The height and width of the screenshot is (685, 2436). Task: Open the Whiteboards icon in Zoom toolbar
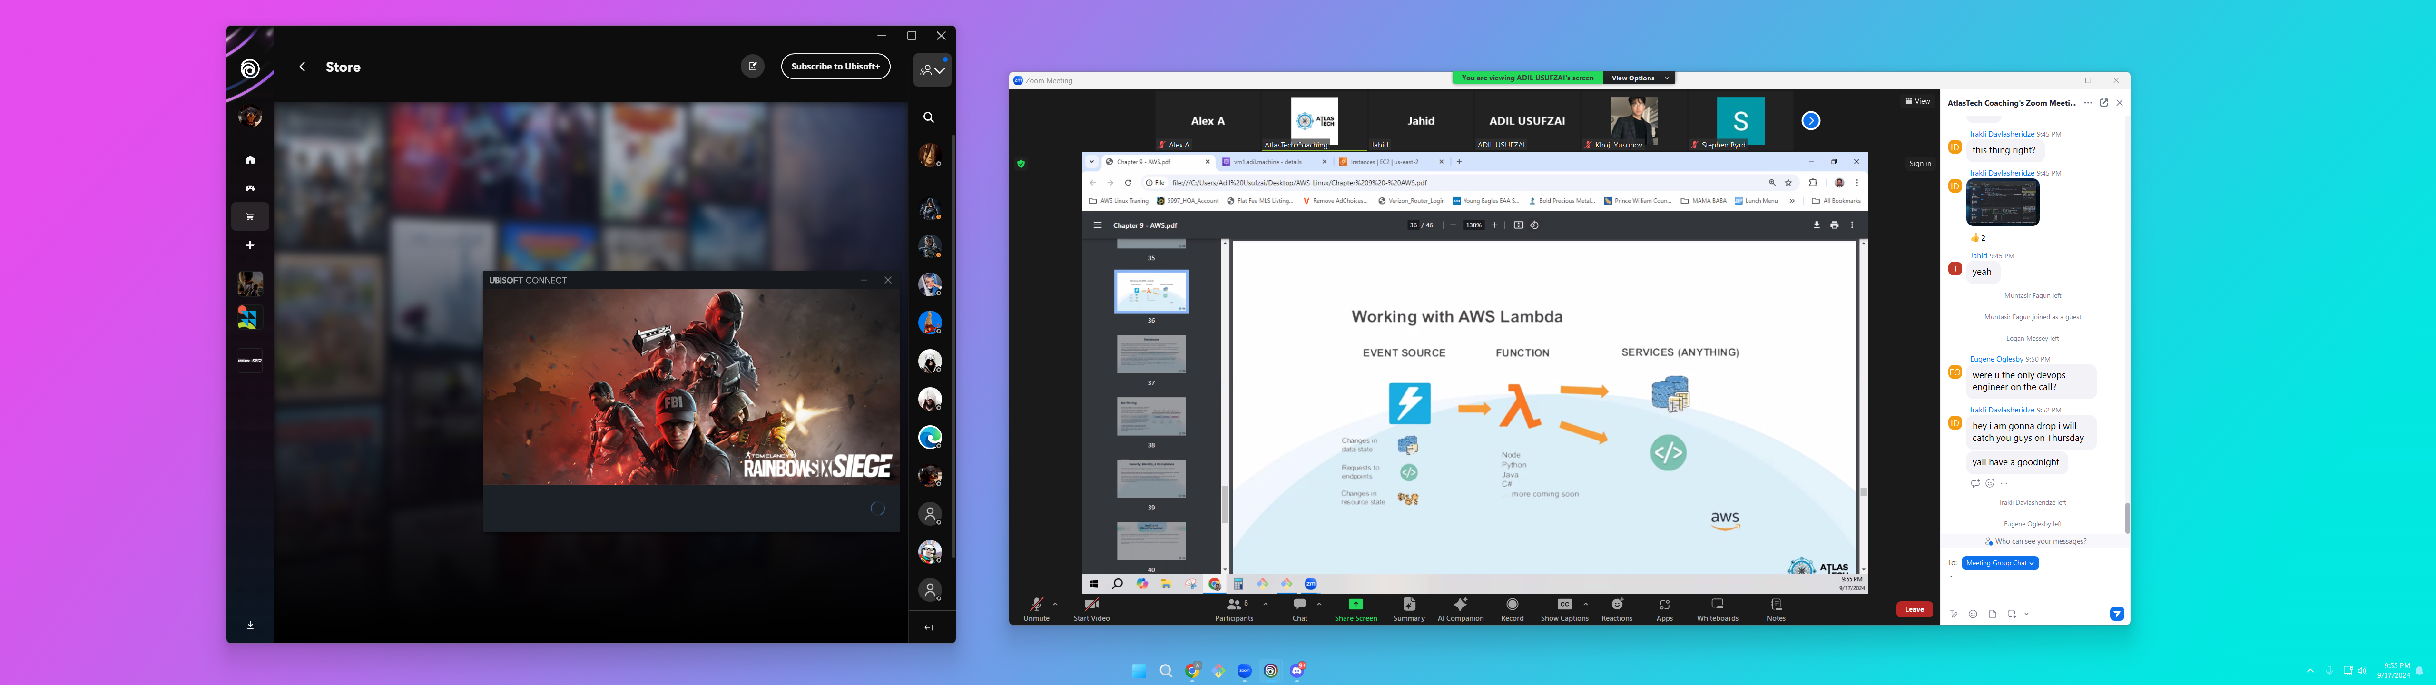coord(1717,605)
